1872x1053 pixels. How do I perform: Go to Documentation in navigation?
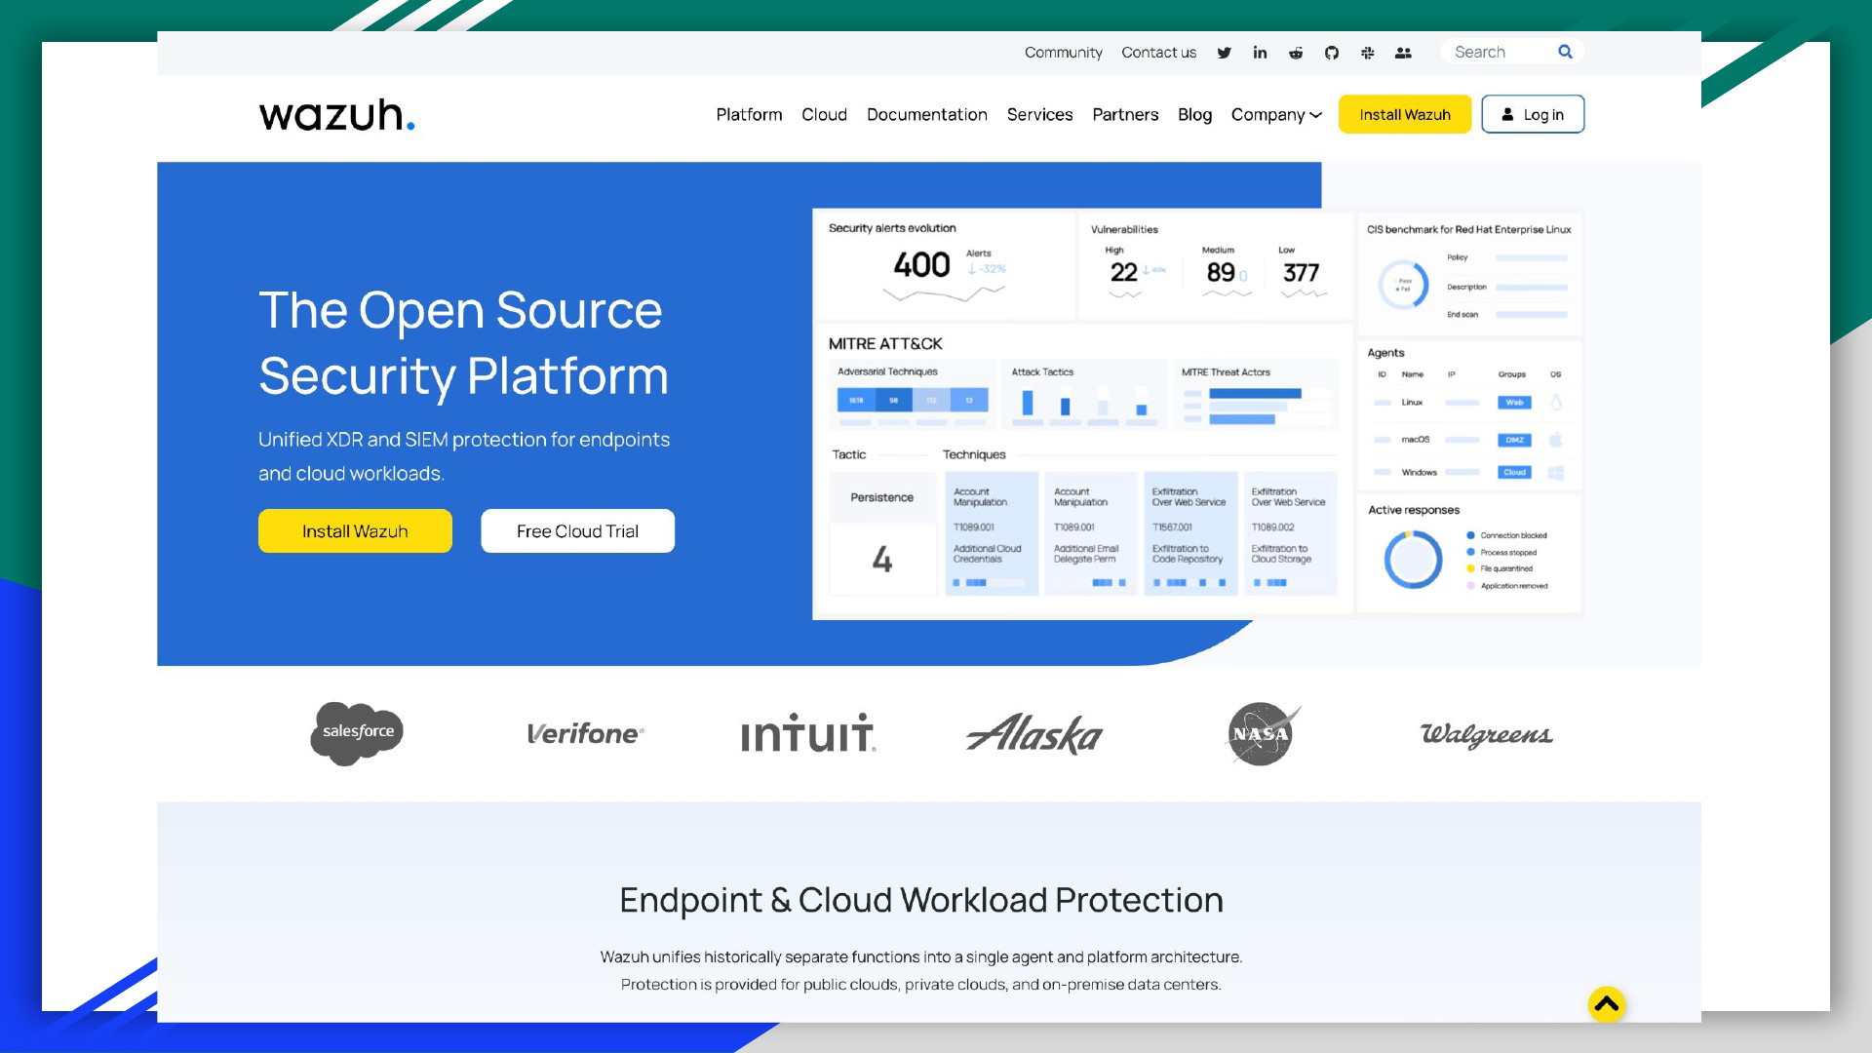click(x=927, y=115)
